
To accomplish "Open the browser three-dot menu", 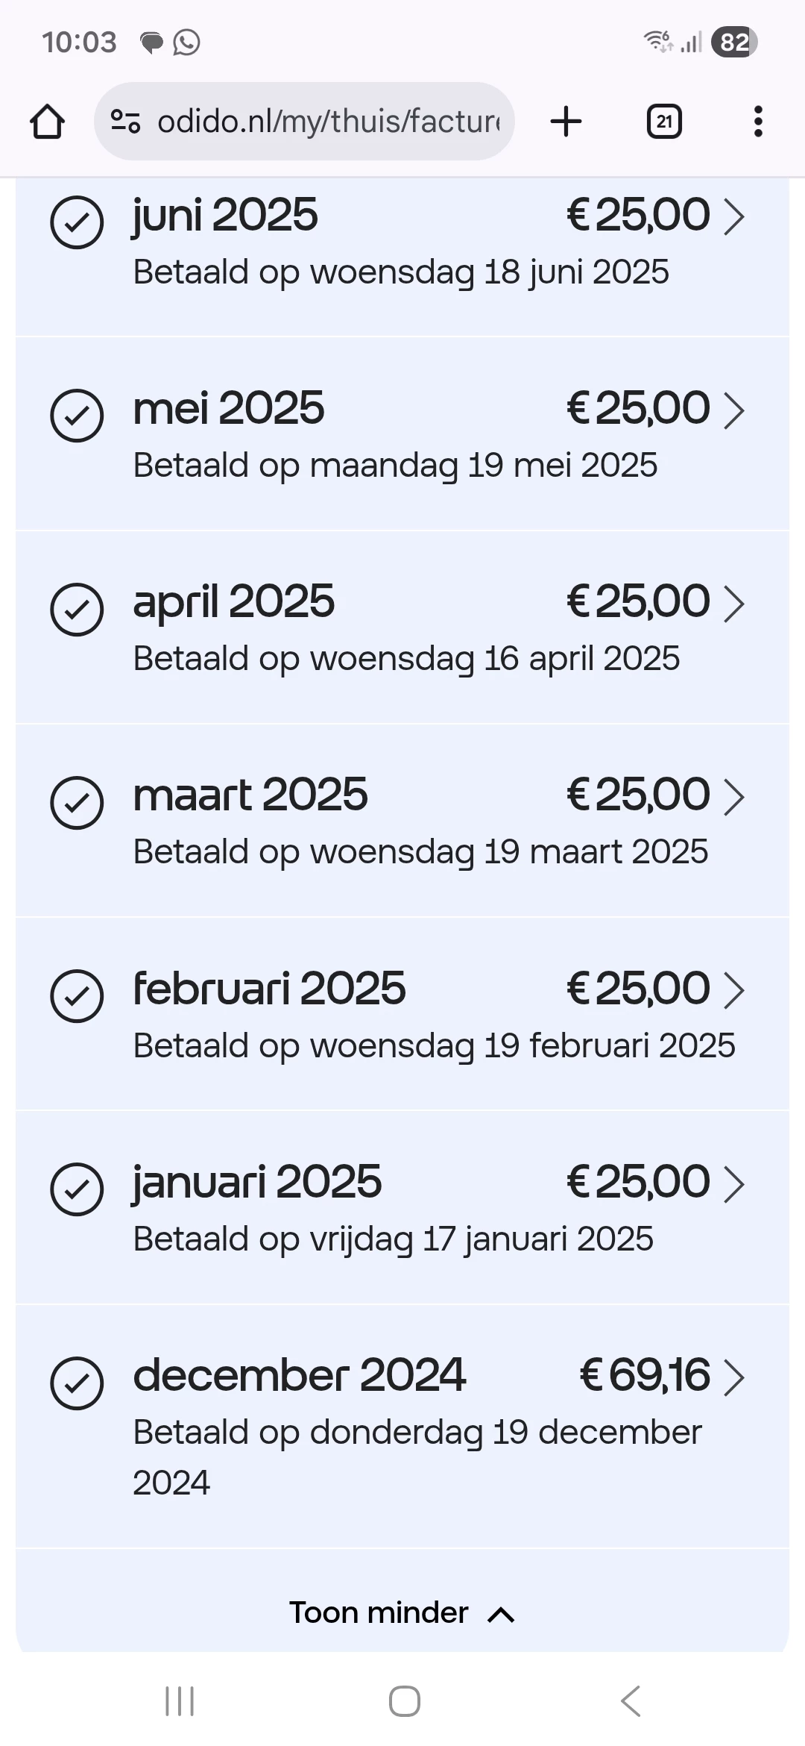I will pos(758,122).
